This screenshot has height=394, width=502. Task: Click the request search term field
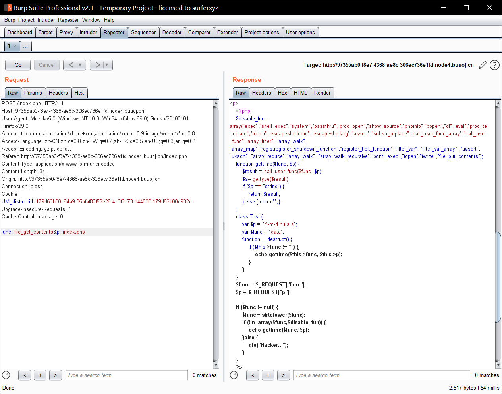pyautogui.click(x=127, y=375)
